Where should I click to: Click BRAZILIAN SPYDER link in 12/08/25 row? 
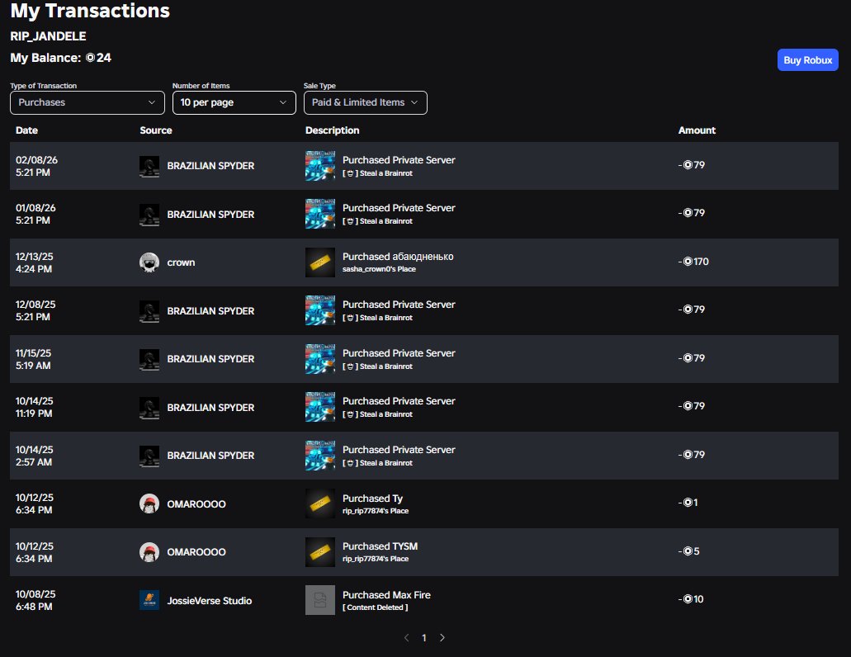pyautogui.click(x=210, y=311)
